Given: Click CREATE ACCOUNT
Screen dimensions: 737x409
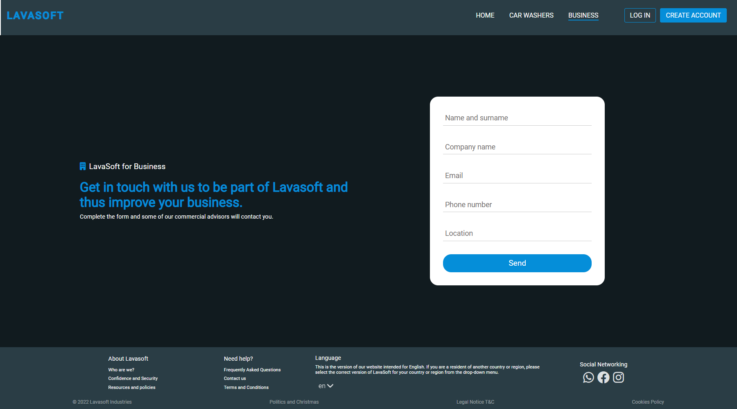Looking at the screenshot, I should click(693, 15).
